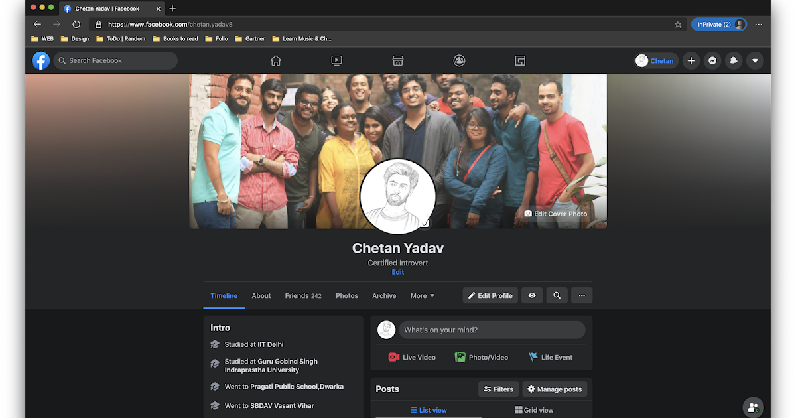The image size is (796, 418).
Task: Open the Photos tab
Action: (347, 295)
